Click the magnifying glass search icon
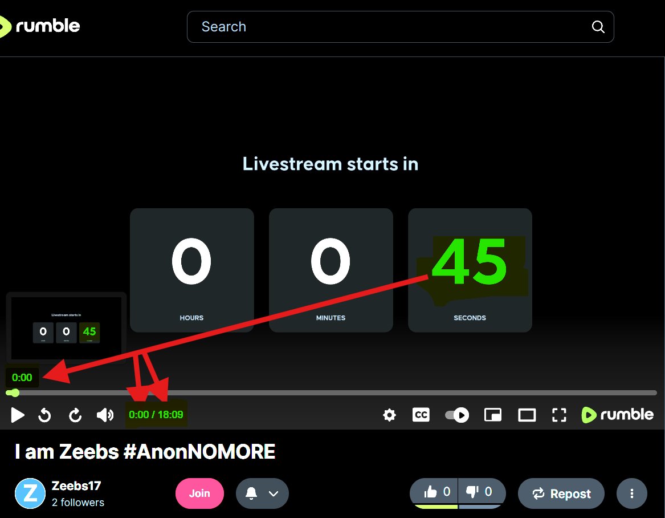This screenshot has width=665, height=518. pos(598,27)
